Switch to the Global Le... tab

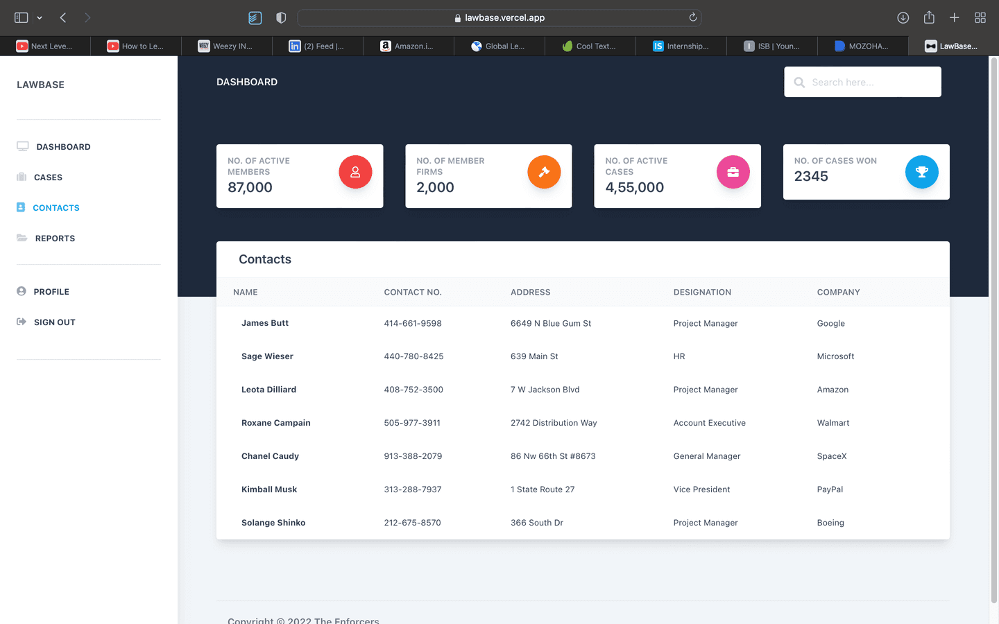click(499, 46)
